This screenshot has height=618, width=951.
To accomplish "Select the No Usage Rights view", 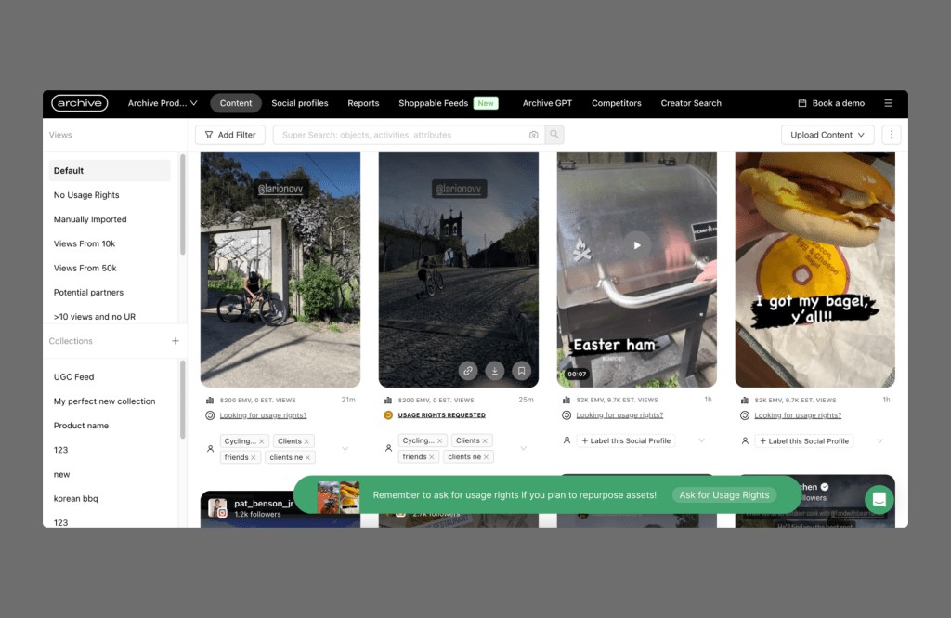I will 86,195.
